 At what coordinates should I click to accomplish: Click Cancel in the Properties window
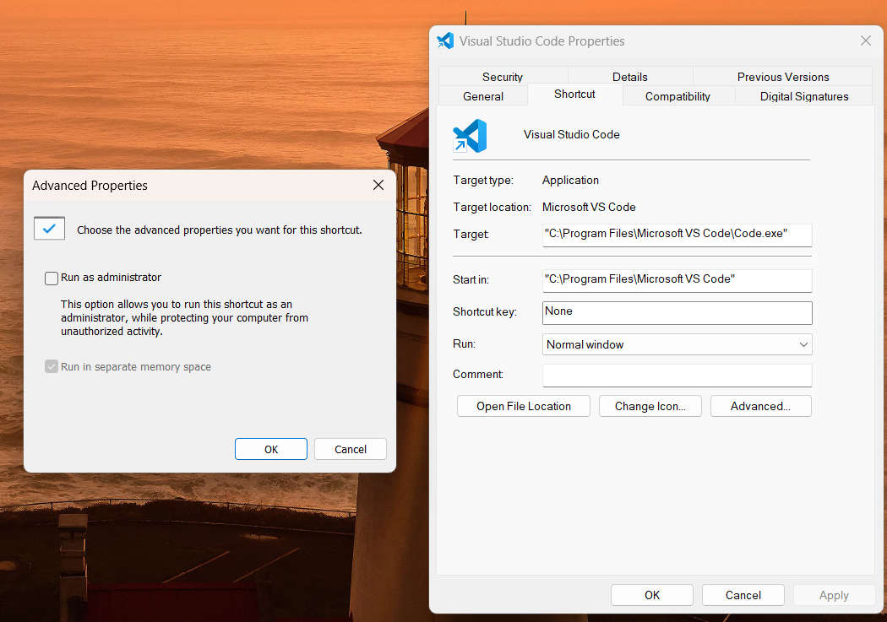click(743, 595)
